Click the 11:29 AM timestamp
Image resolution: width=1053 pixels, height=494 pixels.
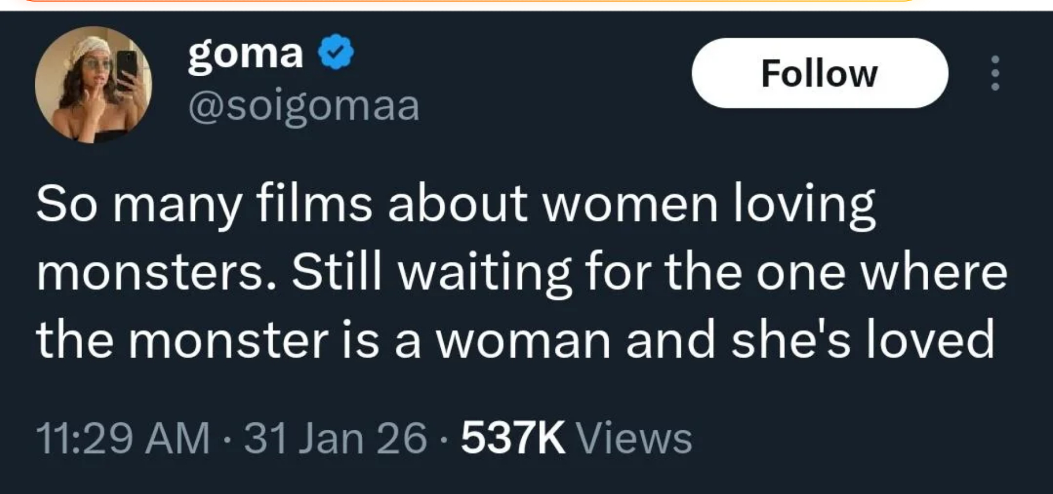tap(123, 438)
